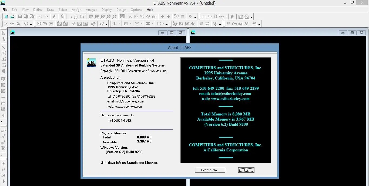Select the Zoom In tool
The width and height of the screenshot is (369, 186).
(109, 16)
